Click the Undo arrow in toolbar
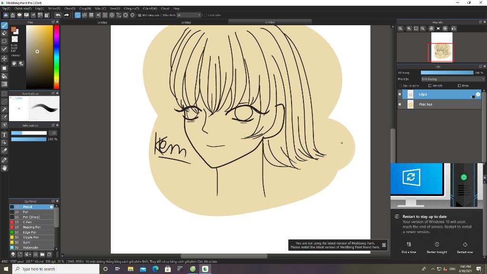The image size is (487, 274). tap(58, 15)
